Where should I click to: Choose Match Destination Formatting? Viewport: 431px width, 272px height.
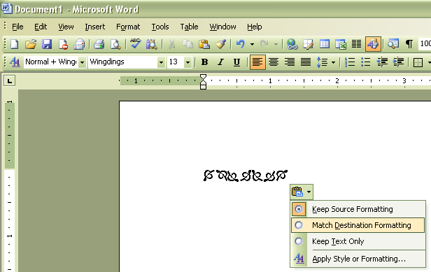click(358, 225)
